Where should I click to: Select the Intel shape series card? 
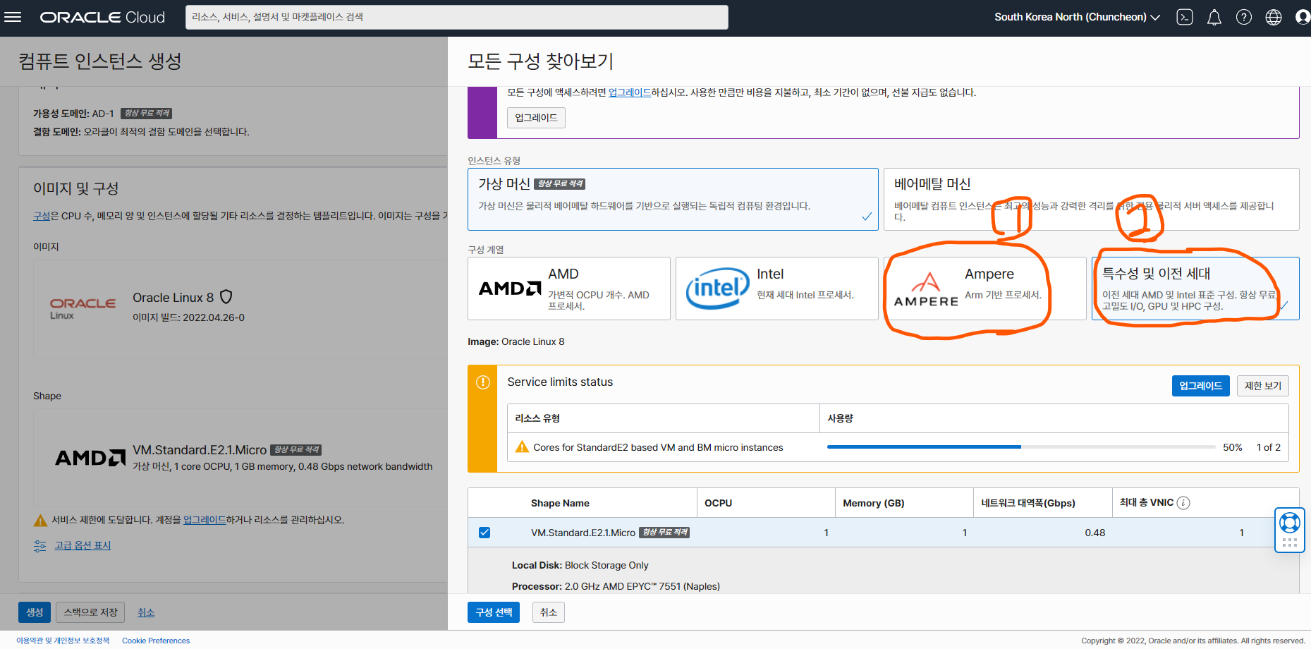click(x=777, y=289)
